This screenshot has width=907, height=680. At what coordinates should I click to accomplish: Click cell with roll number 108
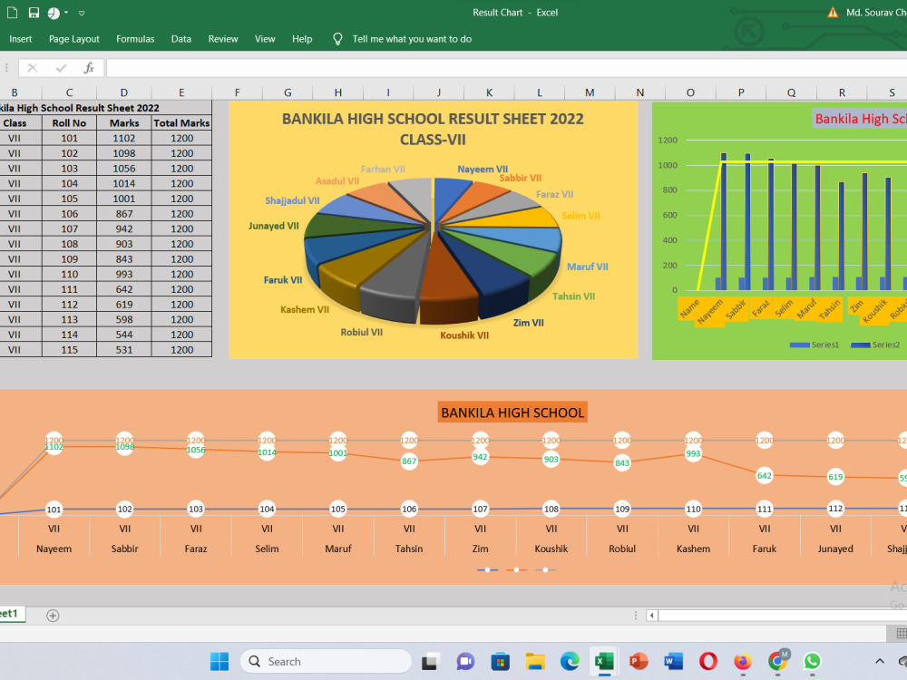coord(70,244)
